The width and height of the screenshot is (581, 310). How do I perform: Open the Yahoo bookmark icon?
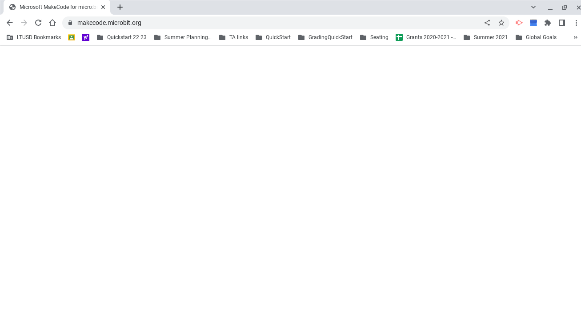pos(85,37)
